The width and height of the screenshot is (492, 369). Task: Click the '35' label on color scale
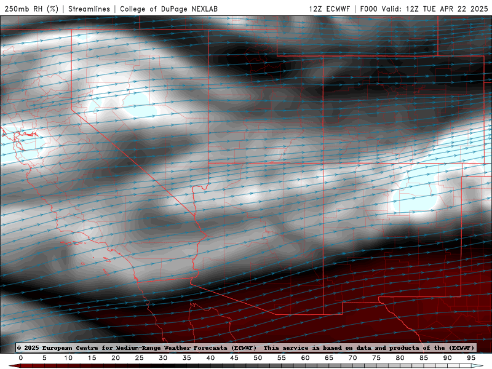[187, 358]
